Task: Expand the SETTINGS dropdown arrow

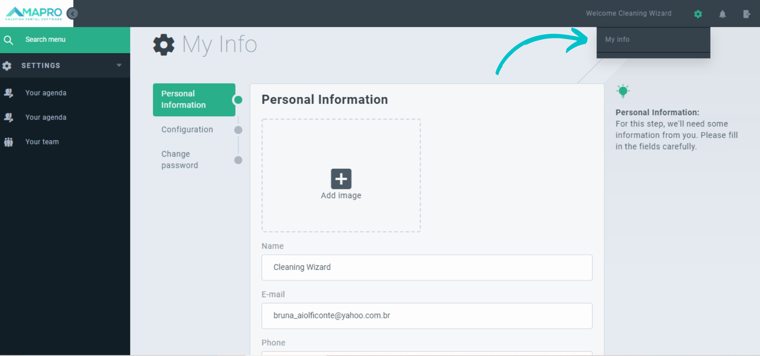Action: 119,66
